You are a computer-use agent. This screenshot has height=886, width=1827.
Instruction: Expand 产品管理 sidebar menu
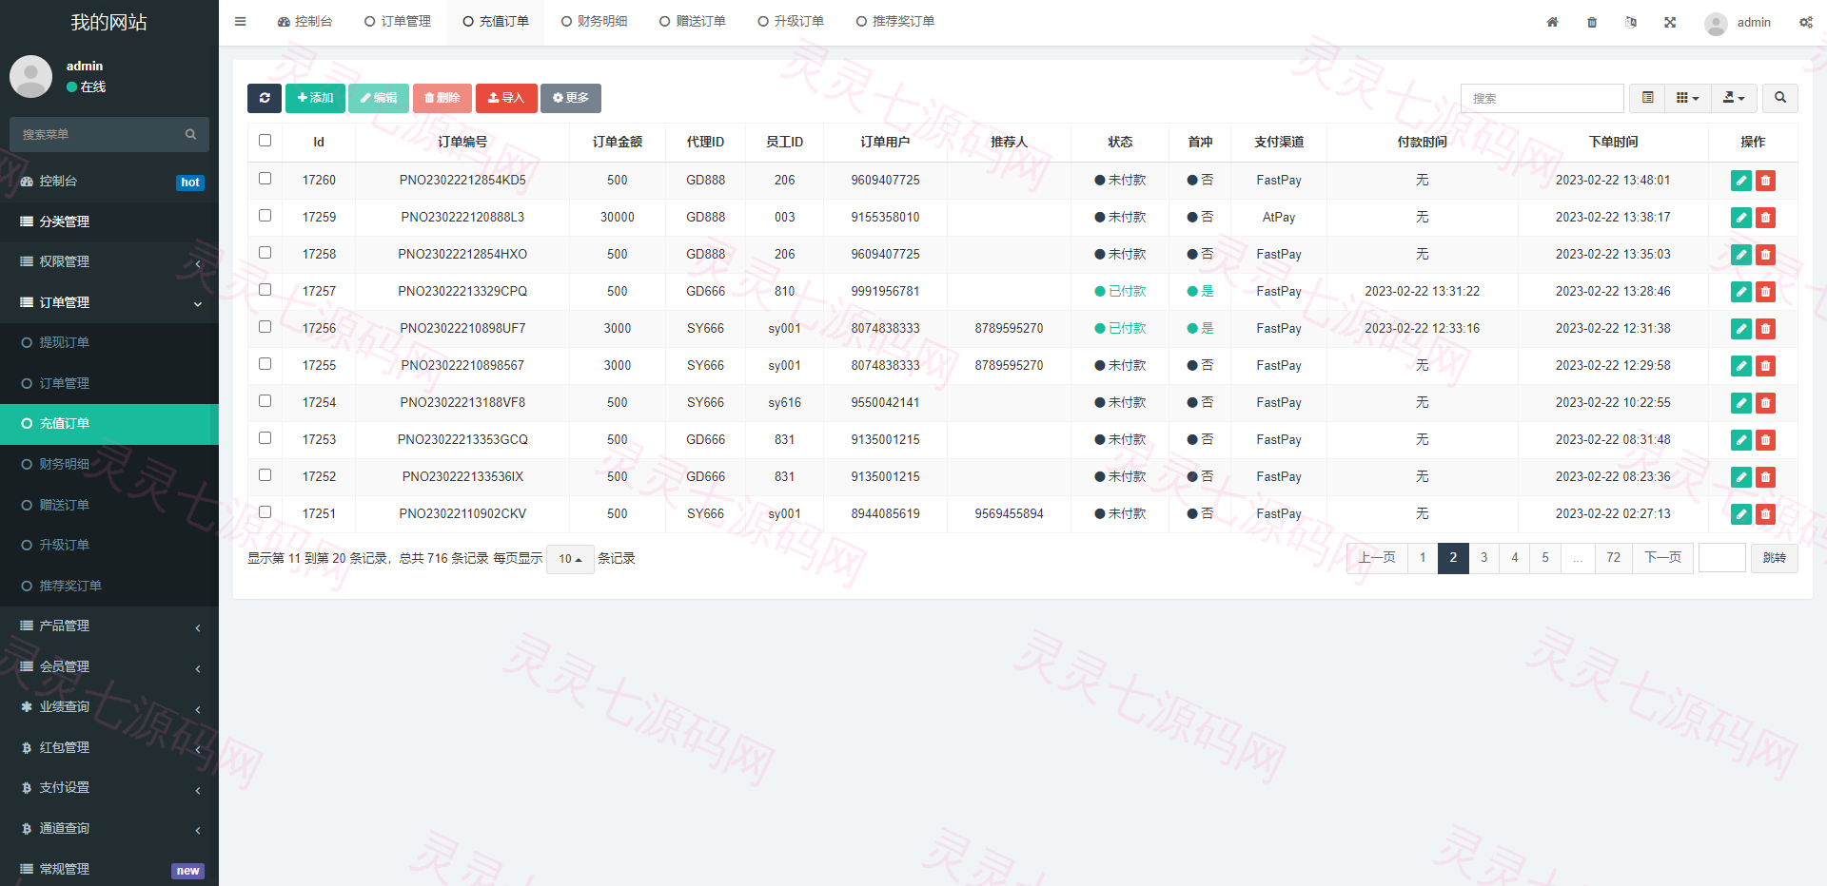109,626
